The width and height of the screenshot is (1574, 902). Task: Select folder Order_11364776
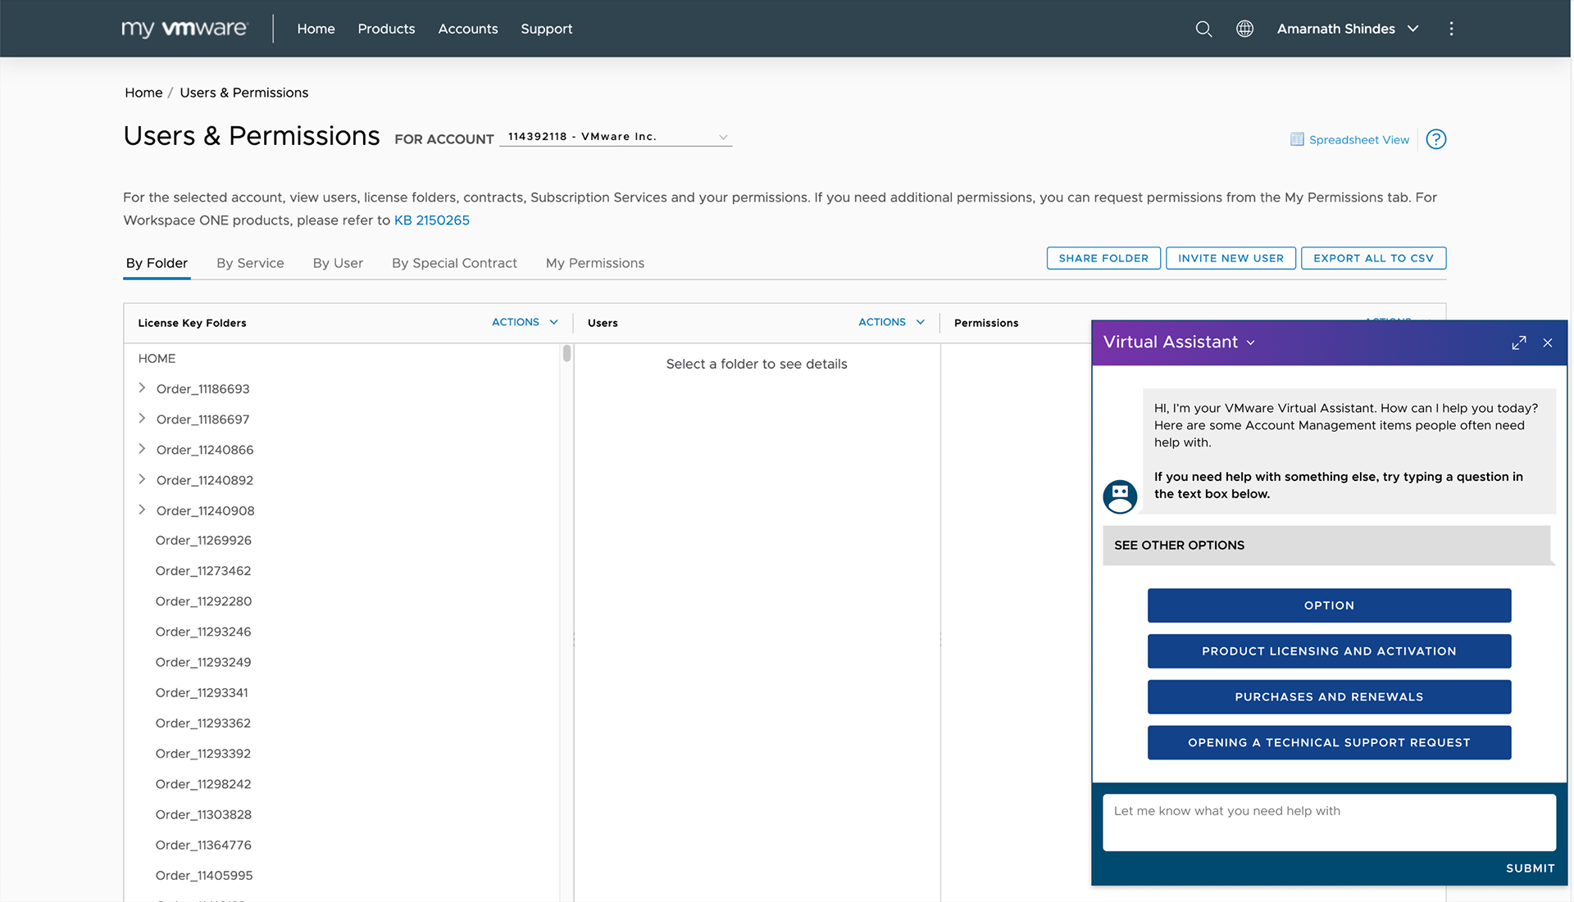203,845
